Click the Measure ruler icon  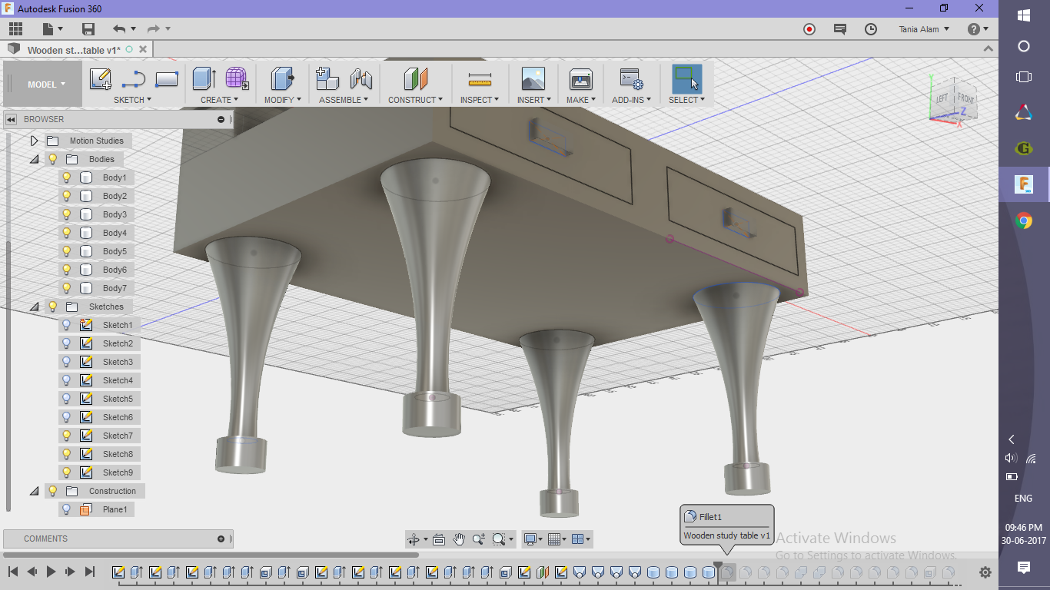coord(480,79)
